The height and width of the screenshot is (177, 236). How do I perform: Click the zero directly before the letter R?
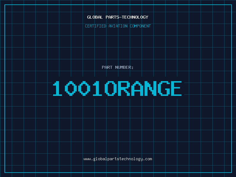[x=111, y=88]
